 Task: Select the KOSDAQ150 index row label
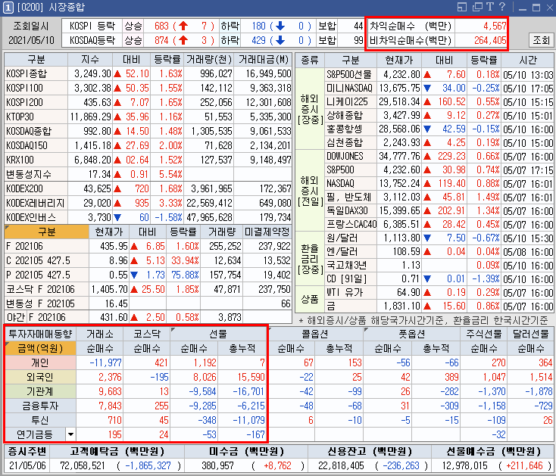[36, 145]
